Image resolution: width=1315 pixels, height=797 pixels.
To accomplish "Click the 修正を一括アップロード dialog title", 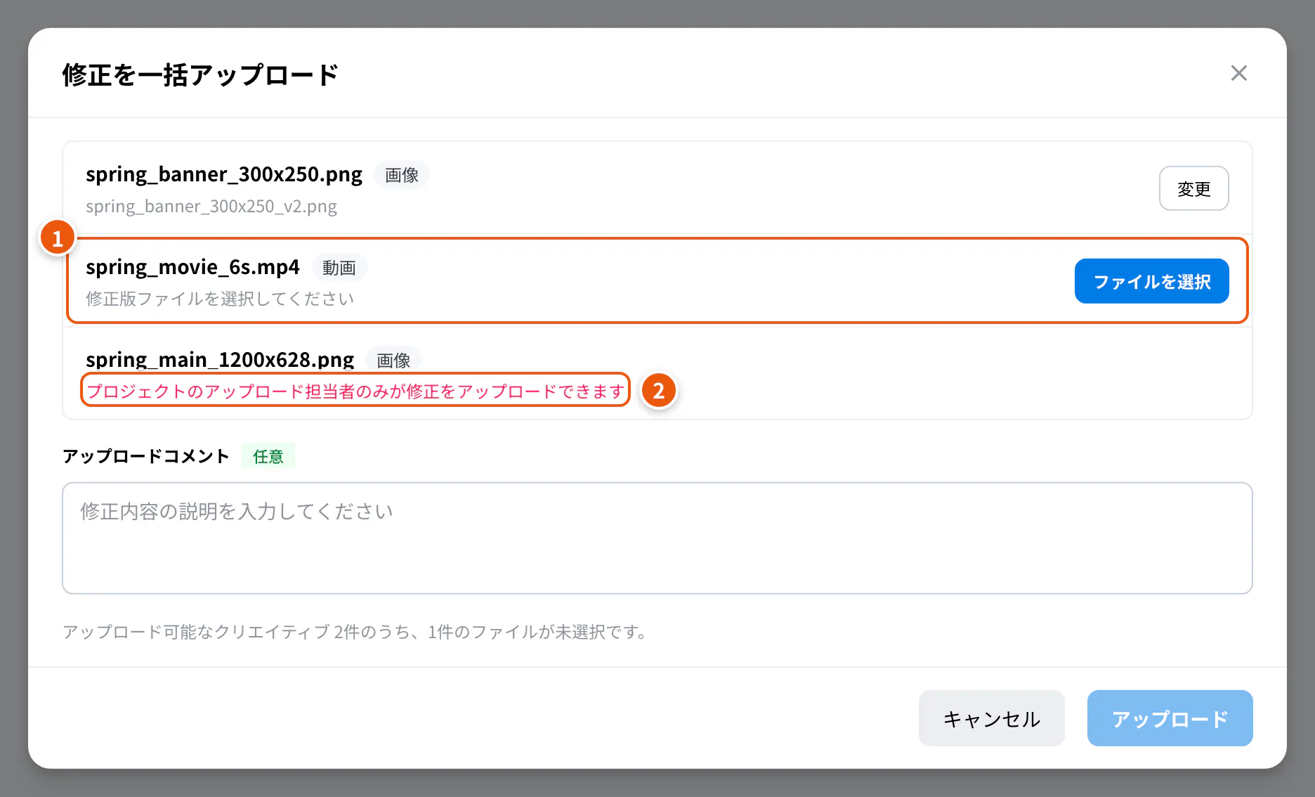I will (x=200, y=74).
